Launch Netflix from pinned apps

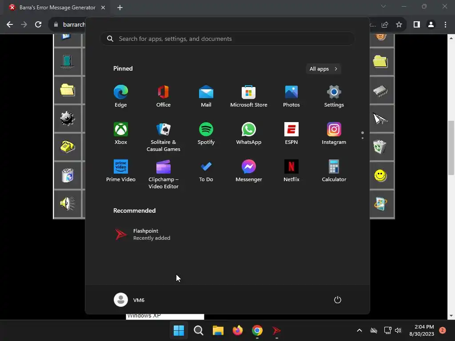point(291,171)
